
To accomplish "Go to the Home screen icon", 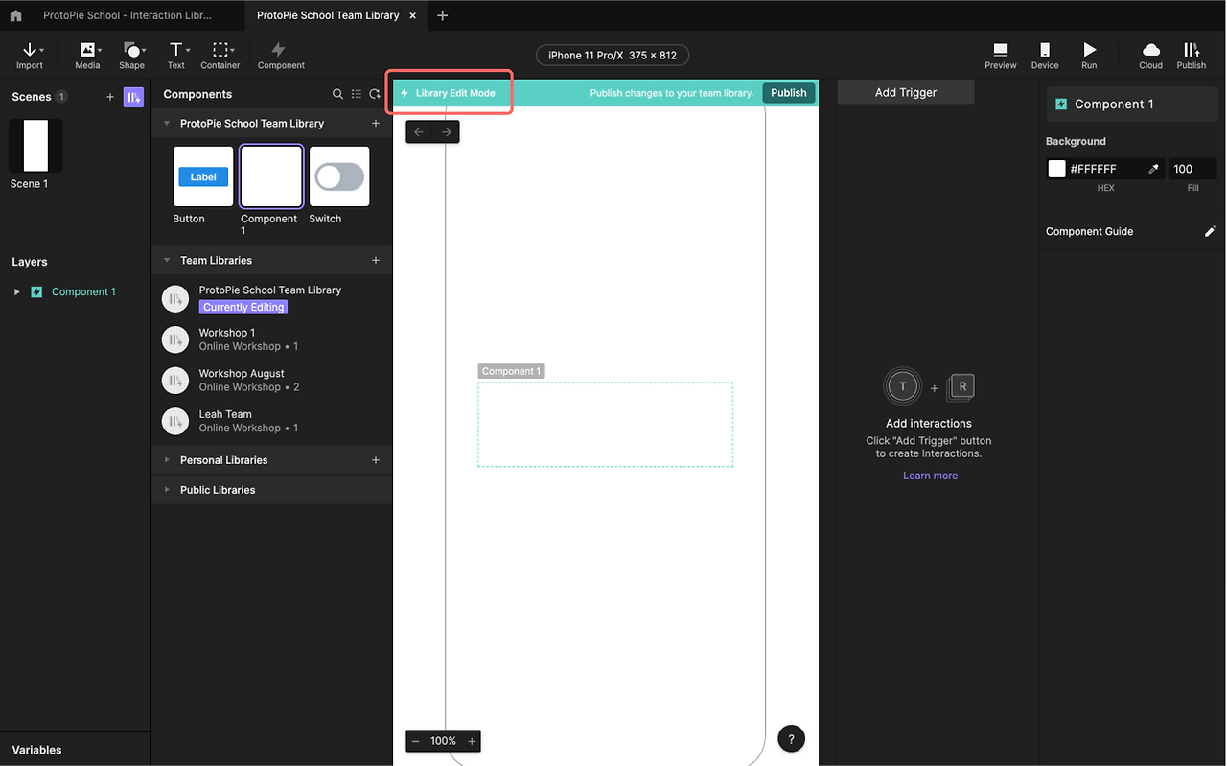I will click(15, 16).
